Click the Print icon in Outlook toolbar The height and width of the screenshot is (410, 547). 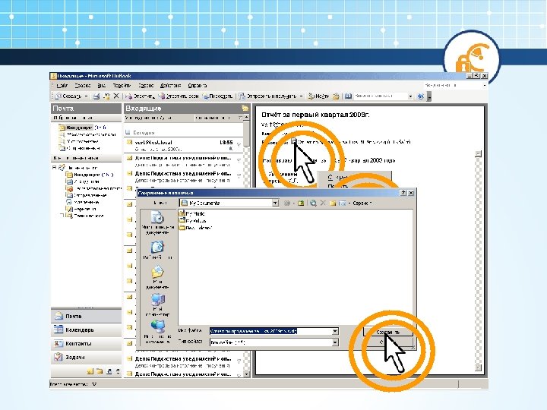pos(97,96)
